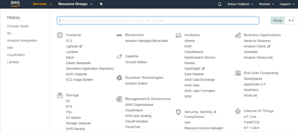This screenshot has height=132, width=298.
Task: Open Resource Access Manager
Action: click(x=204, y=128)
